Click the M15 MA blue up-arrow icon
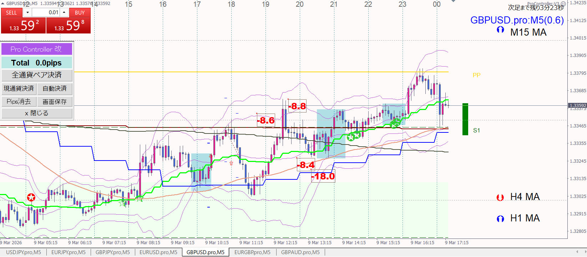The height and width of the screenshot is (257, 587). tap(500, 30)
